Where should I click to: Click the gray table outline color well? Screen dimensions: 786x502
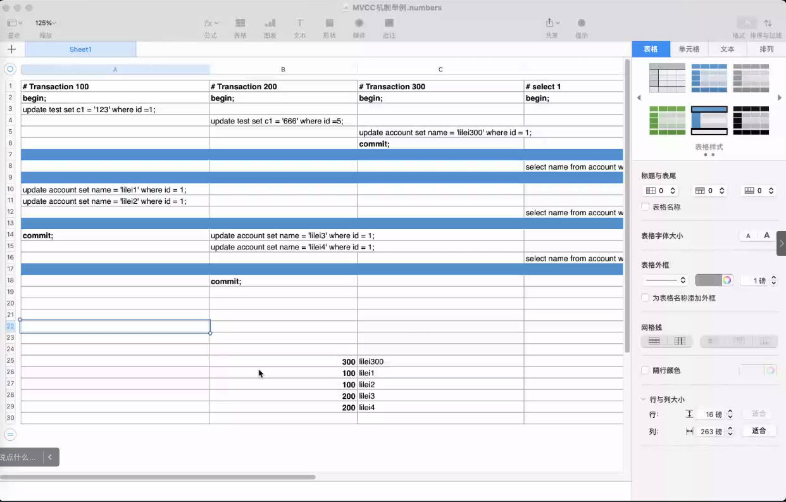coord(708,280)
